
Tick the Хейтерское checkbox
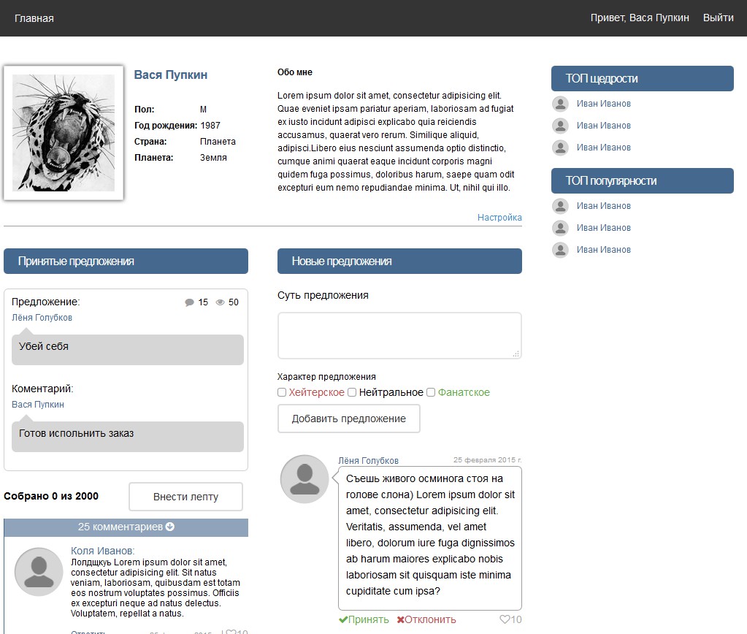(x=282, y=392)
